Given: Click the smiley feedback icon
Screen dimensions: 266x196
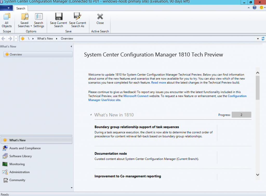Looking at the screenshot, I should coord(261,8).
